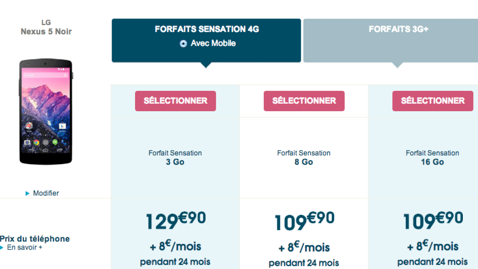Click the LG Nexus 5 Noir title
Viewport: 478px width, 269px height.
pyautogui.click(x=46, y=27)
